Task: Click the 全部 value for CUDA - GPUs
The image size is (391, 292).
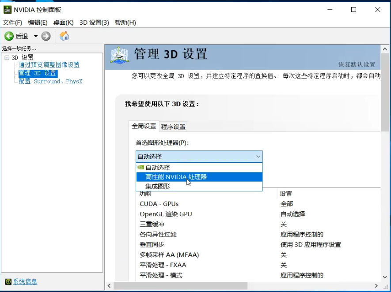Action: (x=287, y=204)
